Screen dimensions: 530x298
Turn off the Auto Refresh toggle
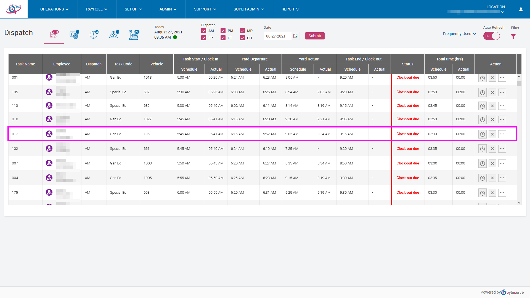[491, 36]
